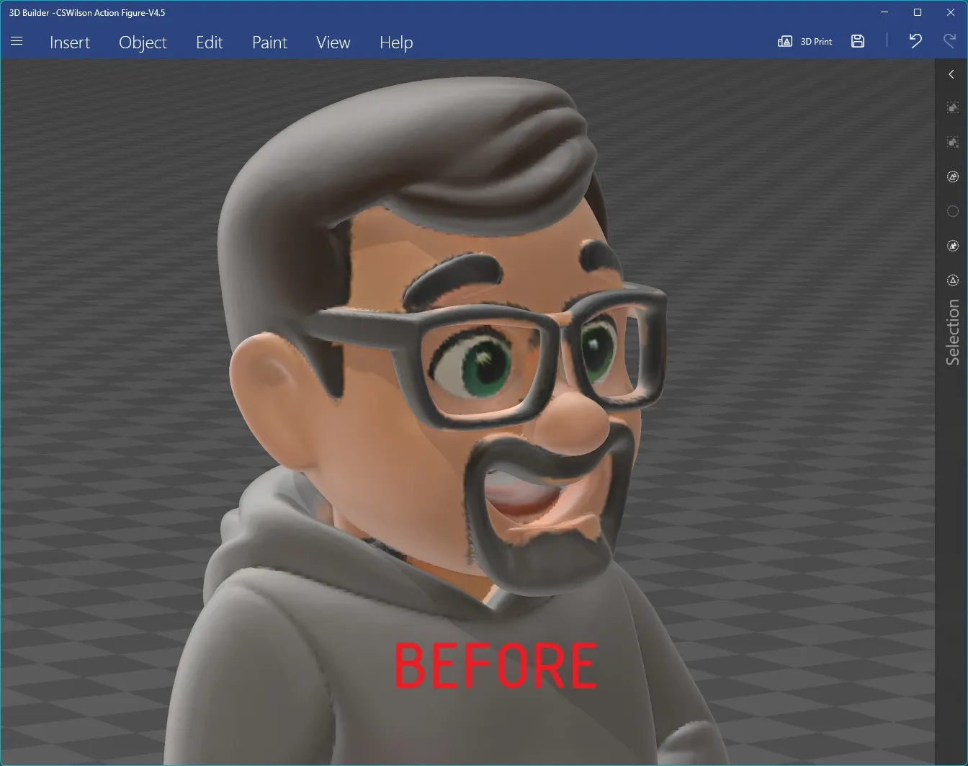Click the bottom triangle view icon in sidebar
This screenshot has width=968, height=766.
click(952, 280)
